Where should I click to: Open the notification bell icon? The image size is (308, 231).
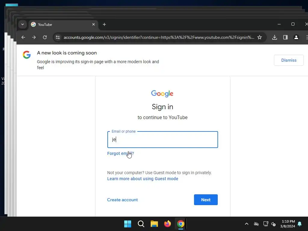tap(300, 224)
